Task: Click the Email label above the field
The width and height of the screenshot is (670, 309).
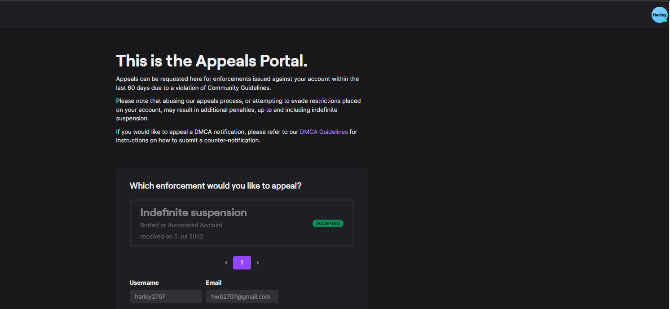Action: pyautogui.click(x=214, y=283)
